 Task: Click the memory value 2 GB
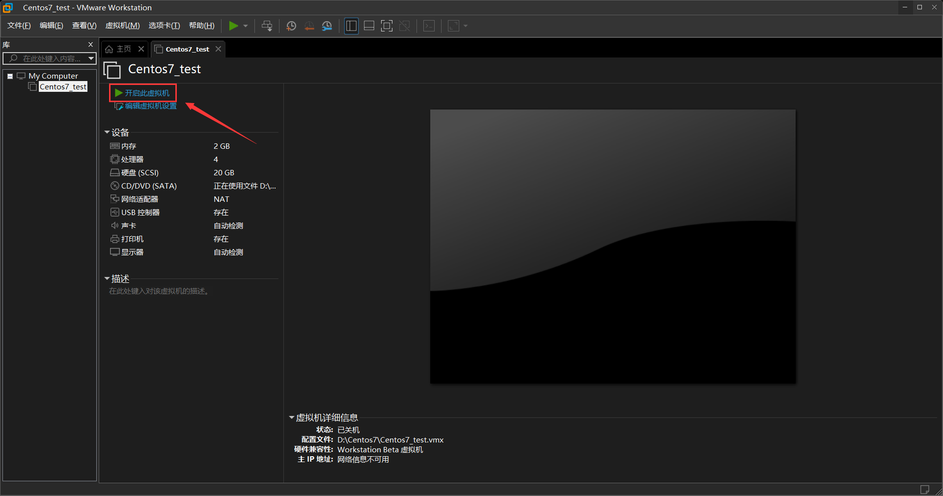click(x=222, y=146)
